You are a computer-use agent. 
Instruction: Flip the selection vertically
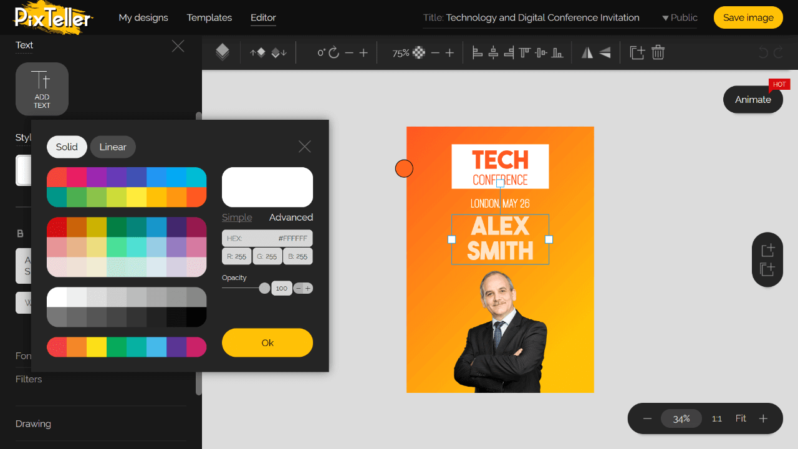604,52
